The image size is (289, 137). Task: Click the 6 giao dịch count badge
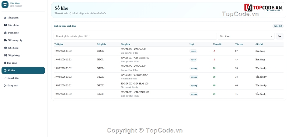coord(278,26)
